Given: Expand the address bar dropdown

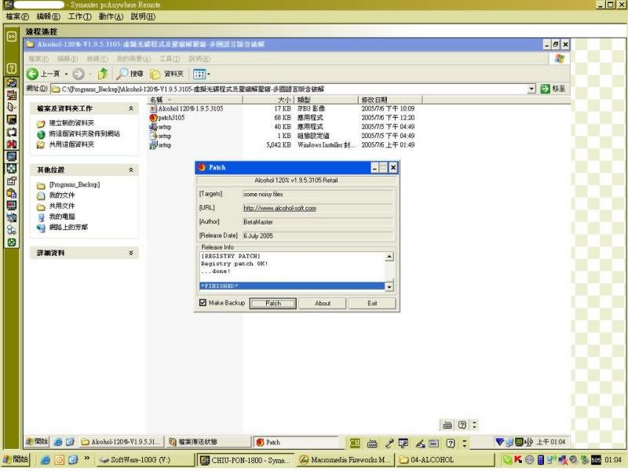Looking at the screenshot, I should coord(531,89).
